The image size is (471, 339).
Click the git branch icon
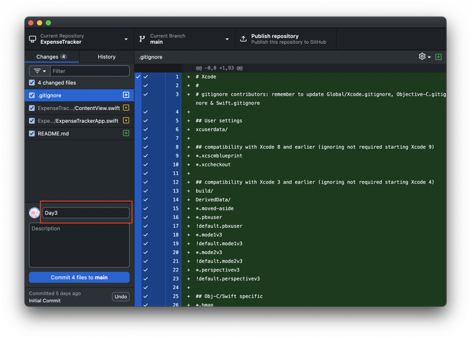pos(143,39)
